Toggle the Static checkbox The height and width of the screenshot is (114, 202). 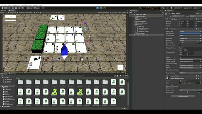[x=195, y=13]
